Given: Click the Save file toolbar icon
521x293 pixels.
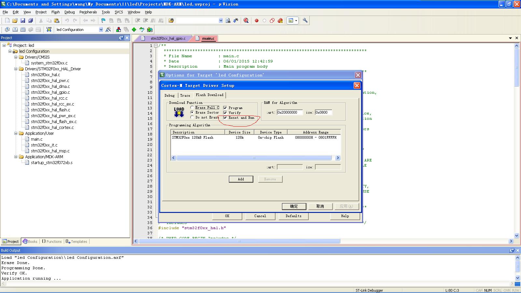Looking at the screenshot, I should click(x=23, y=21).
